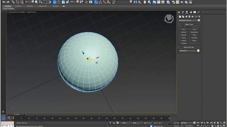Click the Box primitive button
Image resolution: width=227 pixels, height=127 pixels.
click(184, 29)
